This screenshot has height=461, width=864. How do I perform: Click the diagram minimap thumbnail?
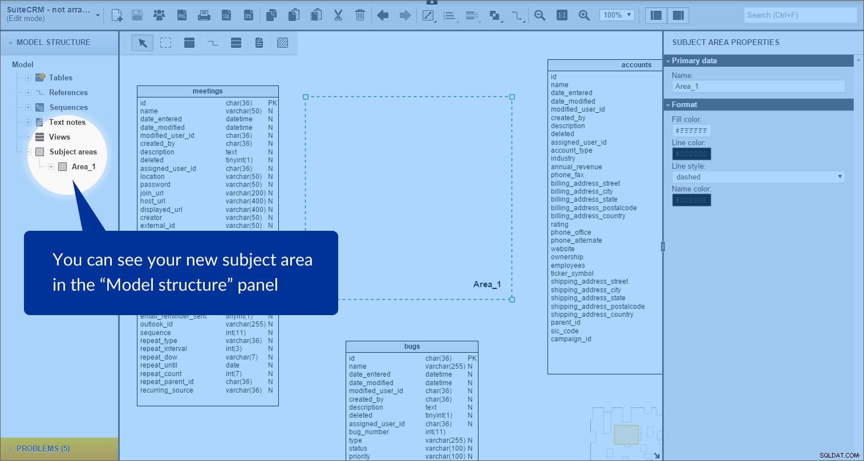click(626, 433)
